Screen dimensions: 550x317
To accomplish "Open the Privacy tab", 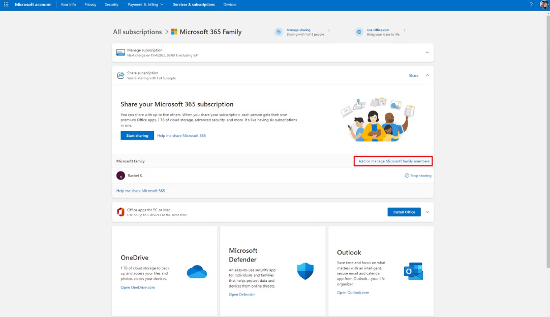I will point(90,5).
